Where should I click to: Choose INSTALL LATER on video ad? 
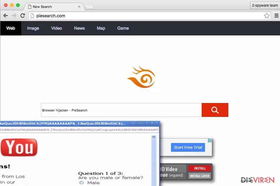click(x=200, y=176)
